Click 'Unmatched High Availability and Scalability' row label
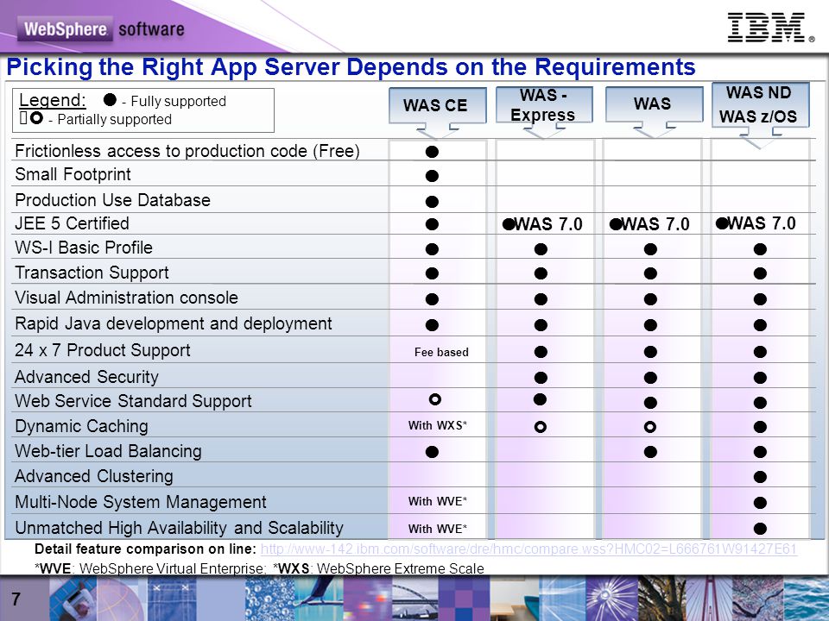The image size is (829, 621). click(180, 528)
